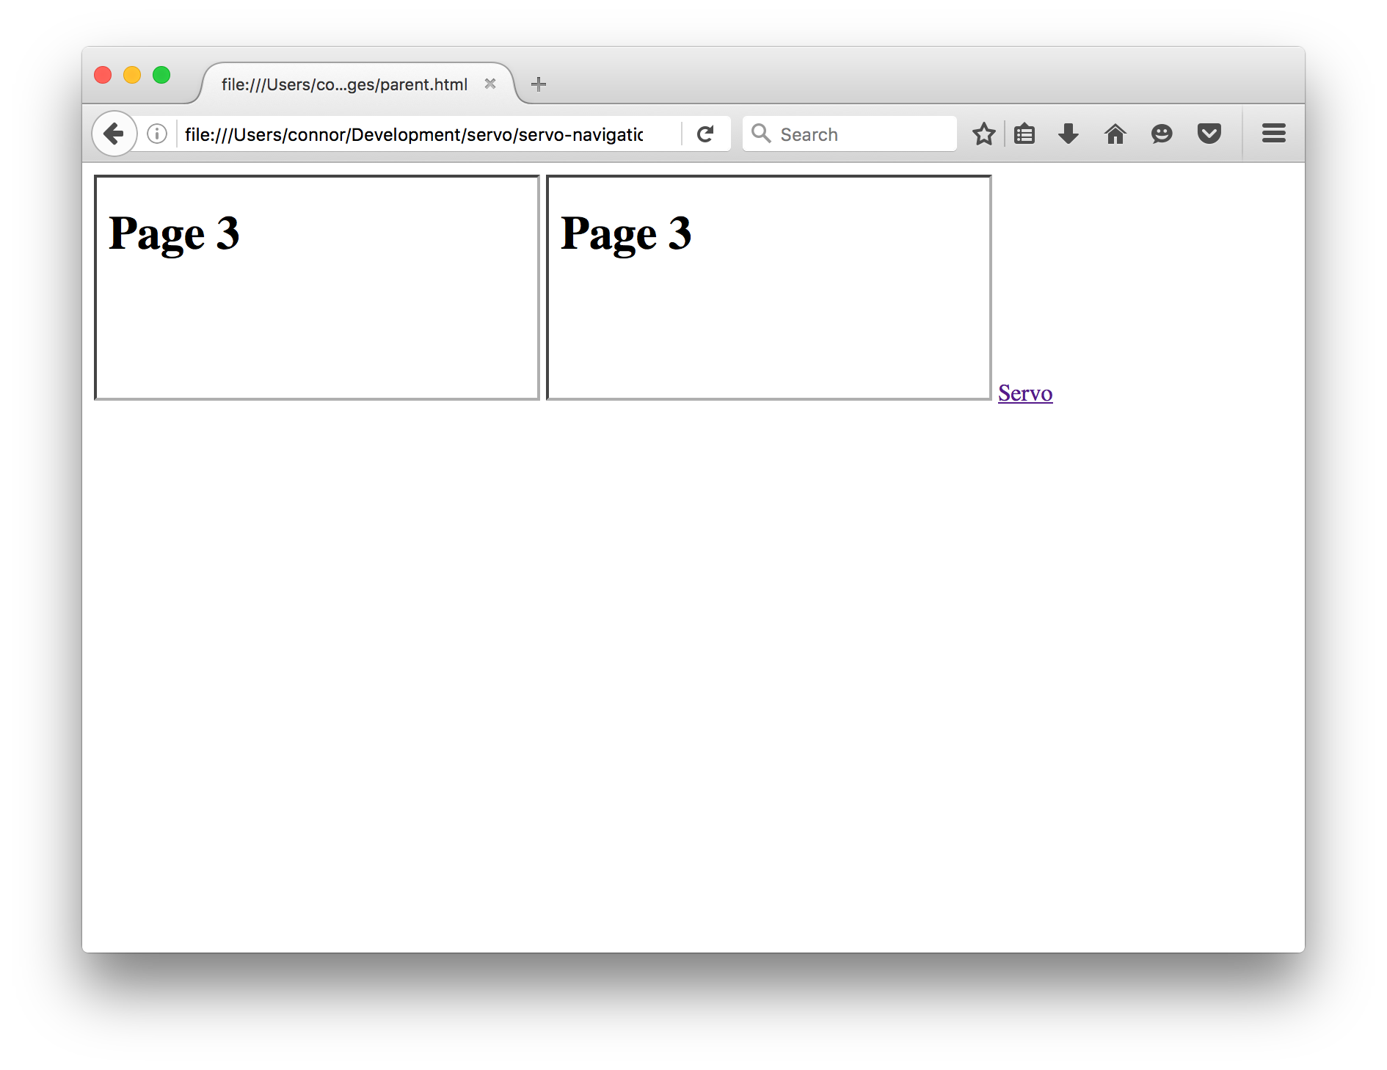This screenshot has height=1070, width=1387.
Task: Click Page 3 heading in left iframe
Action: pos(174,234)
